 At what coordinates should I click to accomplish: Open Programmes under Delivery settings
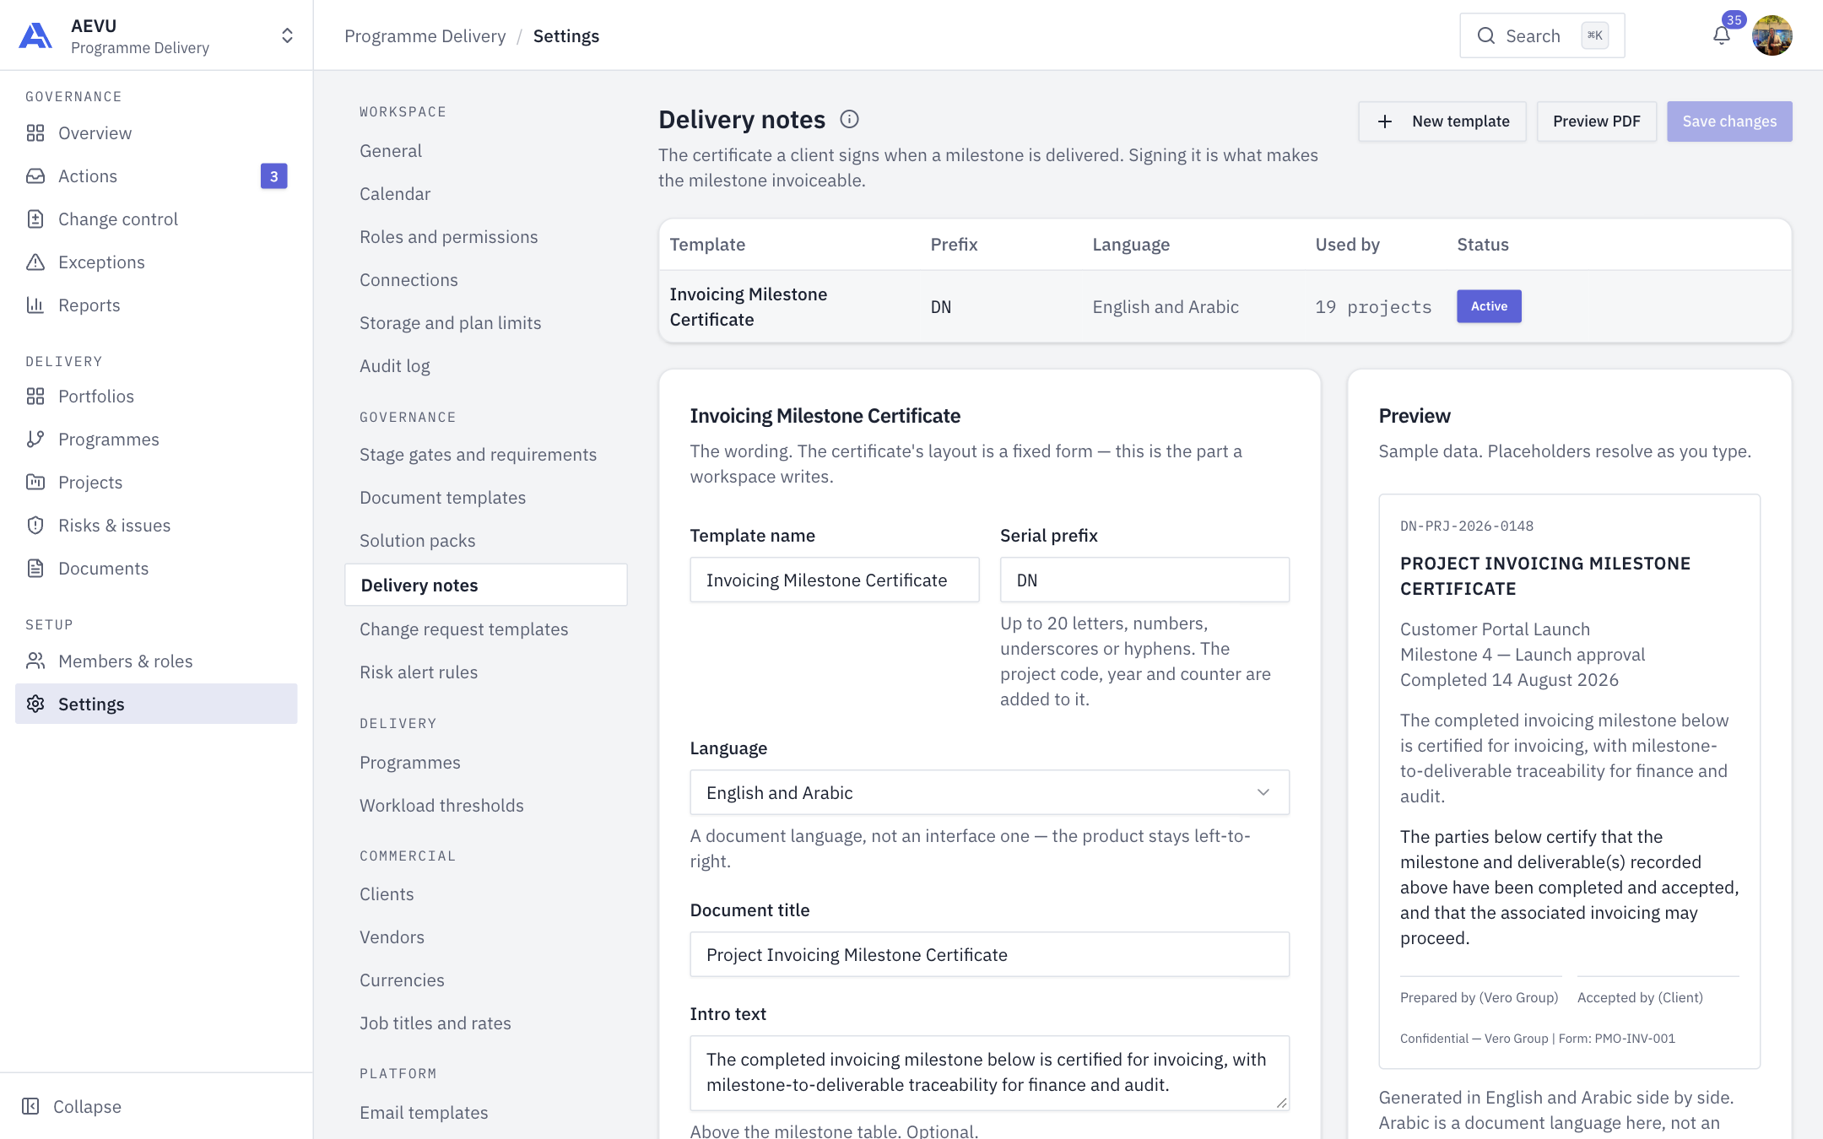click(x=410, y=763)
